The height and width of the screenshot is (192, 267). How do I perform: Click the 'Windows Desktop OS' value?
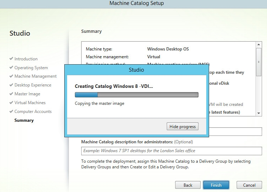(x=168, y=49)
